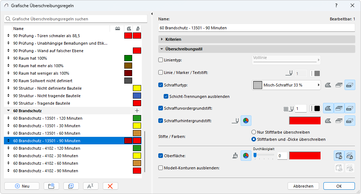Viewport: 361px width, 194px height.
Task: Collapse the Überschreibungsstil section
Action: coord(257,49)
